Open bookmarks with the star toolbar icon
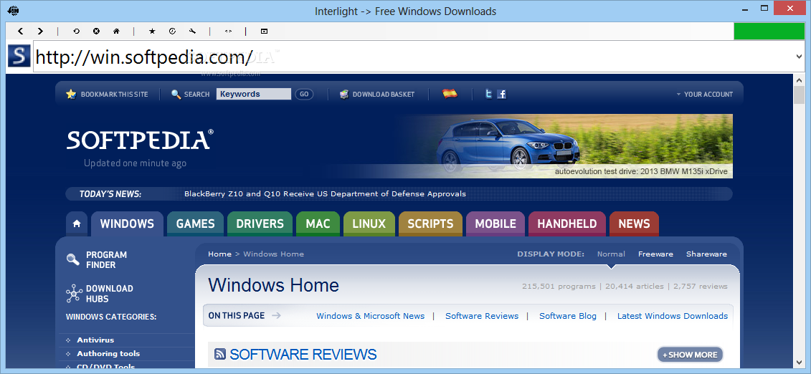Screen dimensions: 811x374 click(x=152, y=31)
